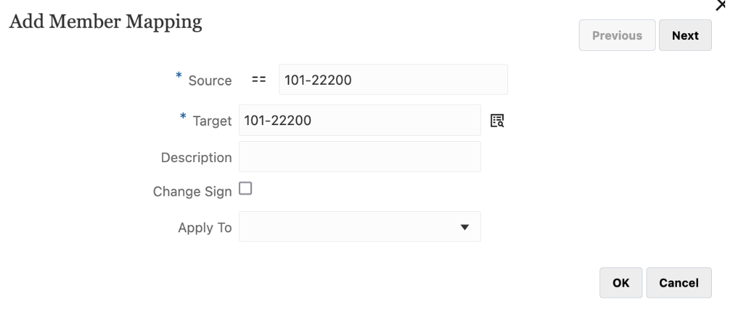Click the disabled Previous button
Image resolution: width=745 pixels, height=319 pixels.
pos(617,36)
